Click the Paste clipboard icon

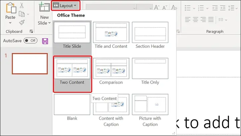[11, 8]
